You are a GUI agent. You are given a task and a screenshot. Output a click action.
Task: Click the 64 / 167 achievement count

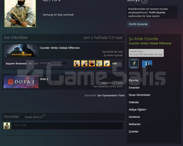click(x=33, y=64)
